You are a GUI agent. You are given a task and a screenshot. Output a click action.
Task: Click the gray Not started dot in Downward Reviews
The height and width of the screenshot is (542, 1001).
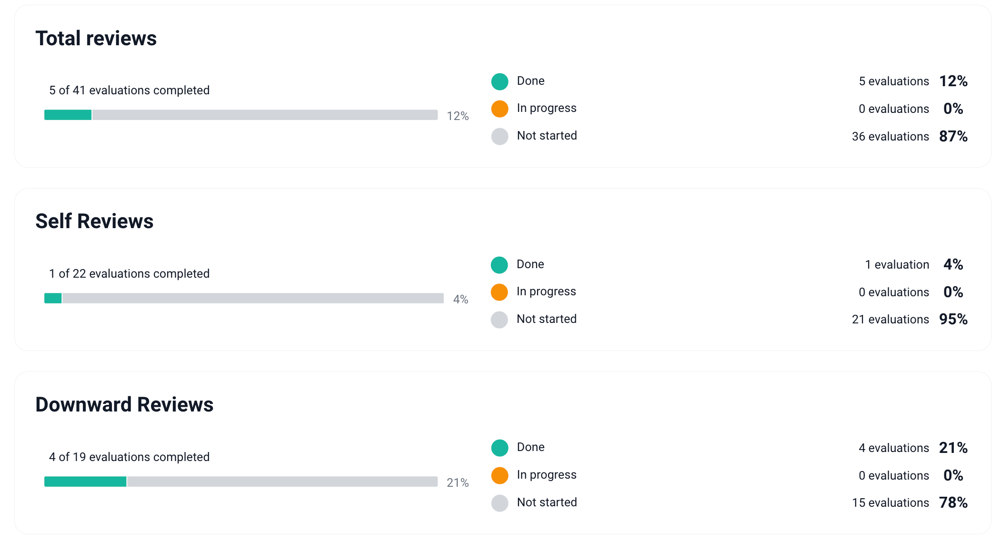(x=500, y=503)
